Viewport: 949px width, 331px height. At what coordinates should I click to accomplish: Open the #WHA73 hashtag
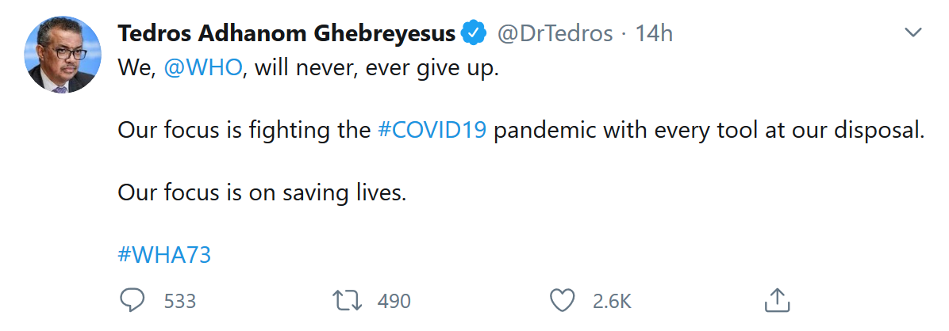tap(164, 255)
